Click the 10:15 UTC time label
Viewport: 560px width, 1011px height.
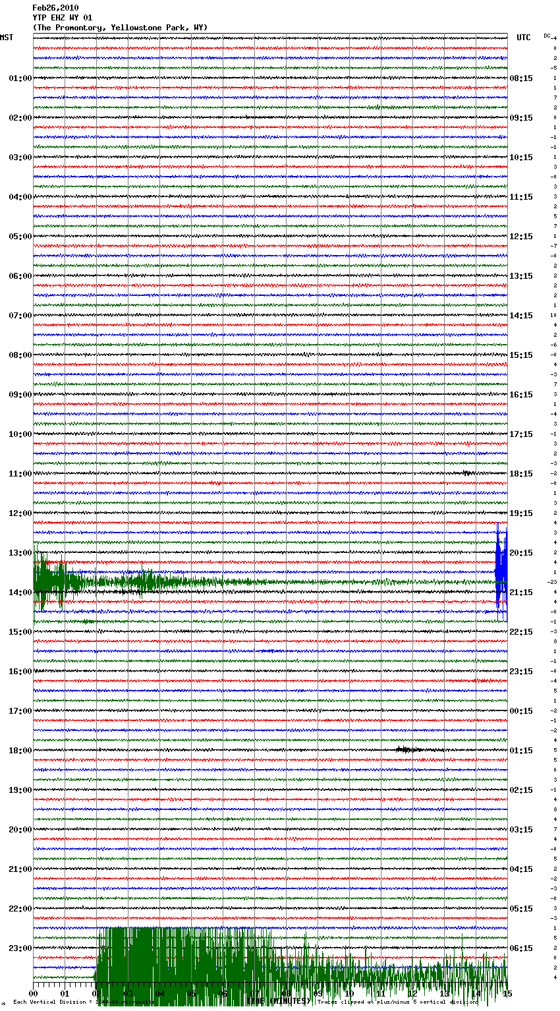(521, 158)
